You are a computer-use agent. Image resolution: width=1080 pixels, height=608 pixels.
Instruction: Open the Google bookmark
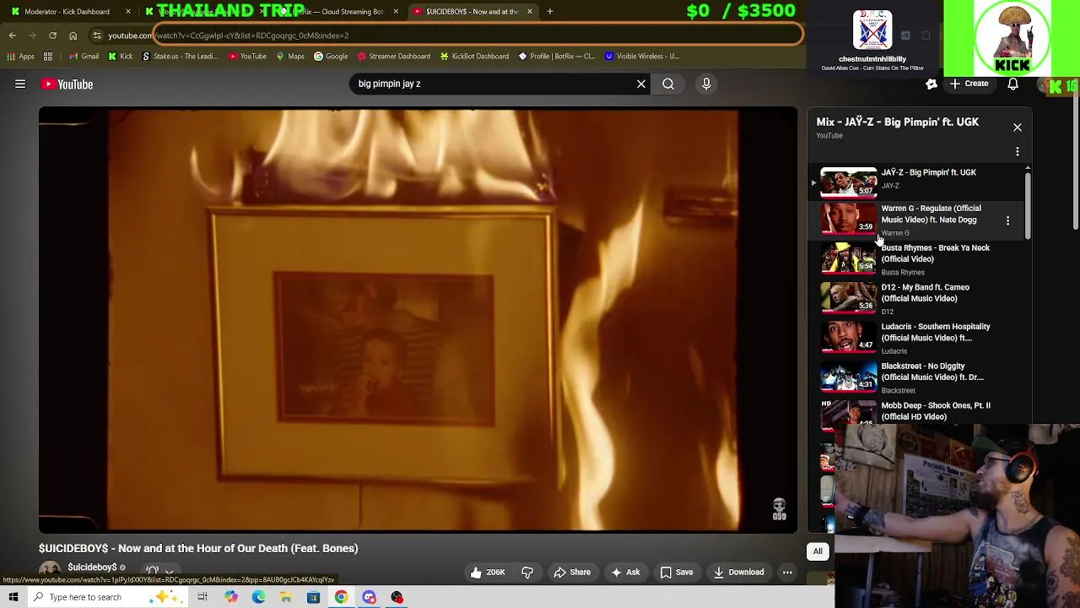coord(331,57)
